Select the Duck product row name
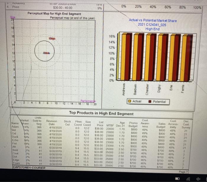Image resolution: width=207 pixels, height=182 pixels. click(x=15, y=137)
